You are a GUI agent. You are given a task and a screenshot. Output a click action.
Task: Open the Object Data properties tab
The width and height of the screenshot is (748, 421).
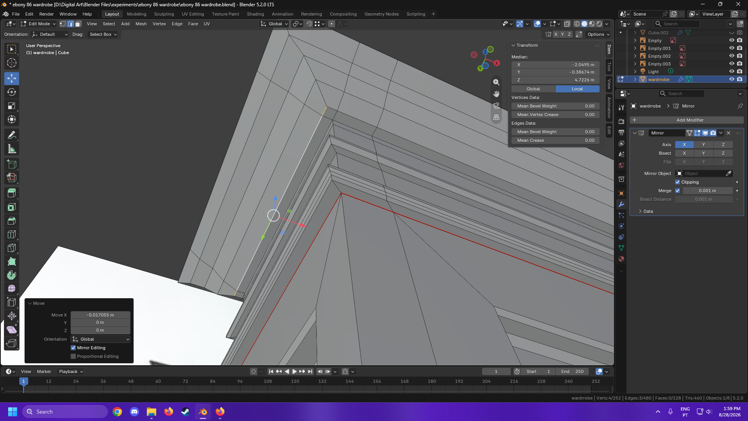[621, 248]
